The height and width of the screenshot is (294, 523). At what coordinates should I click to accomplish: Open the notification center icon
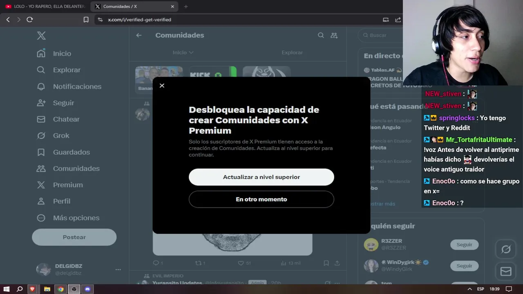click(509, 289)
